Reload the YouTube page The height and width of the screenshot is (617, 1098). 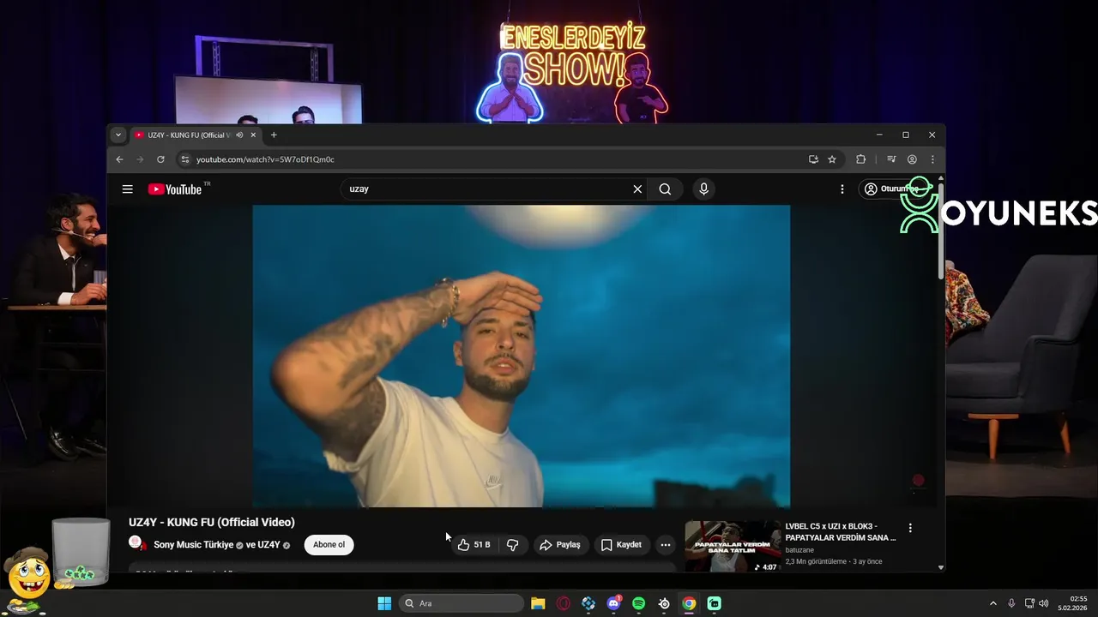coord(160,159)
